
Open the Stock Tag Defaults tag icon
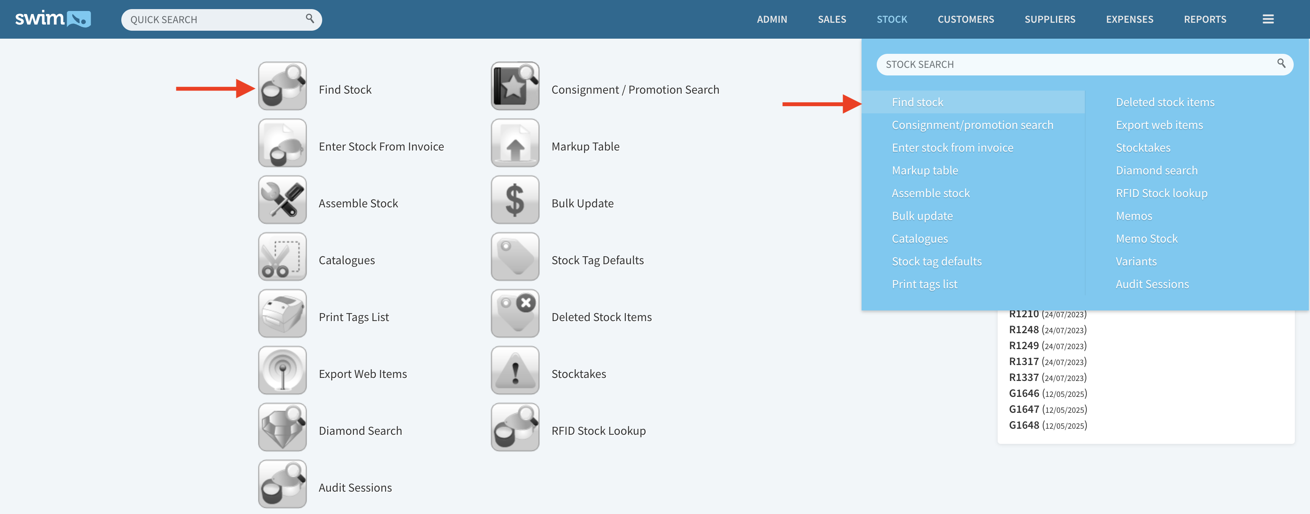point(515,257)
